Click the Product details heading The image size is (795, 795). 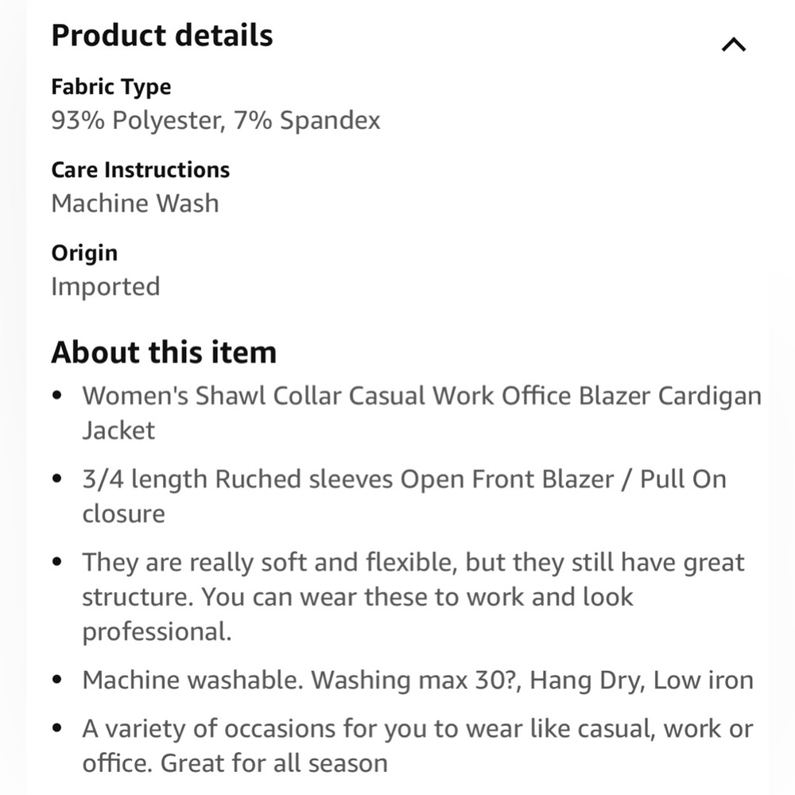pyautogui.click(x=162, y=36)
